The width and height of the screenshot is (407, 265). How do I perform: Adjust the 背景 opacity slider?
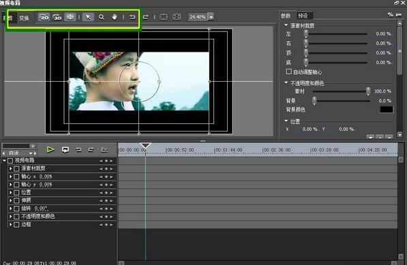click(x=314, y=101)
